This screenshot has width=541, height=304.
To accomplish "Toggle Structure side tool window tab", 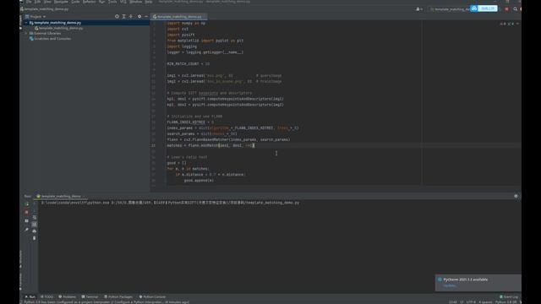I will (x=20, y=259).
